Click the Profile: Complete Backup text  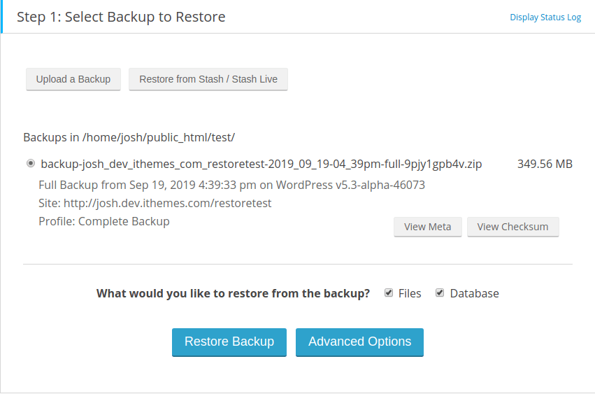(x=104, y=222)
